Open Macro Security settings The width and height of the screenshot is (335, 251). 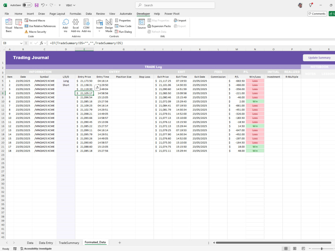(36, 31)
